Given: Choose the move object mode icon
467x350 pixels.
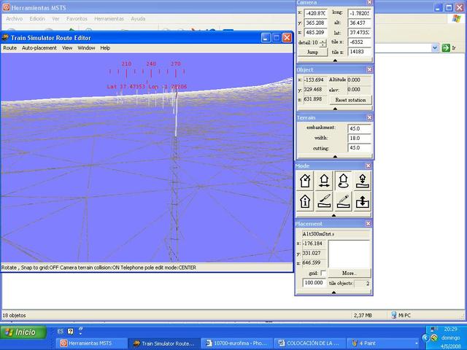Looking at the screenshot, I should coord(324,180).
